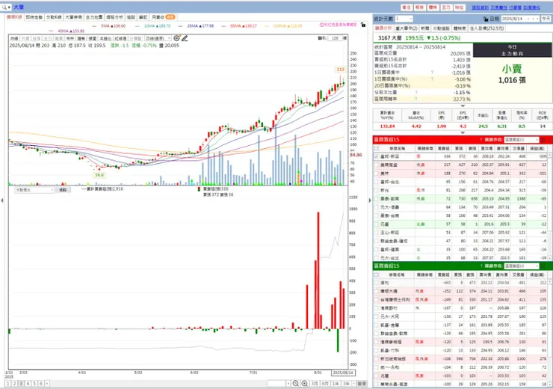
Task: Click the 追蹤 button beside 分點進出
Action: tap(63, 190)
